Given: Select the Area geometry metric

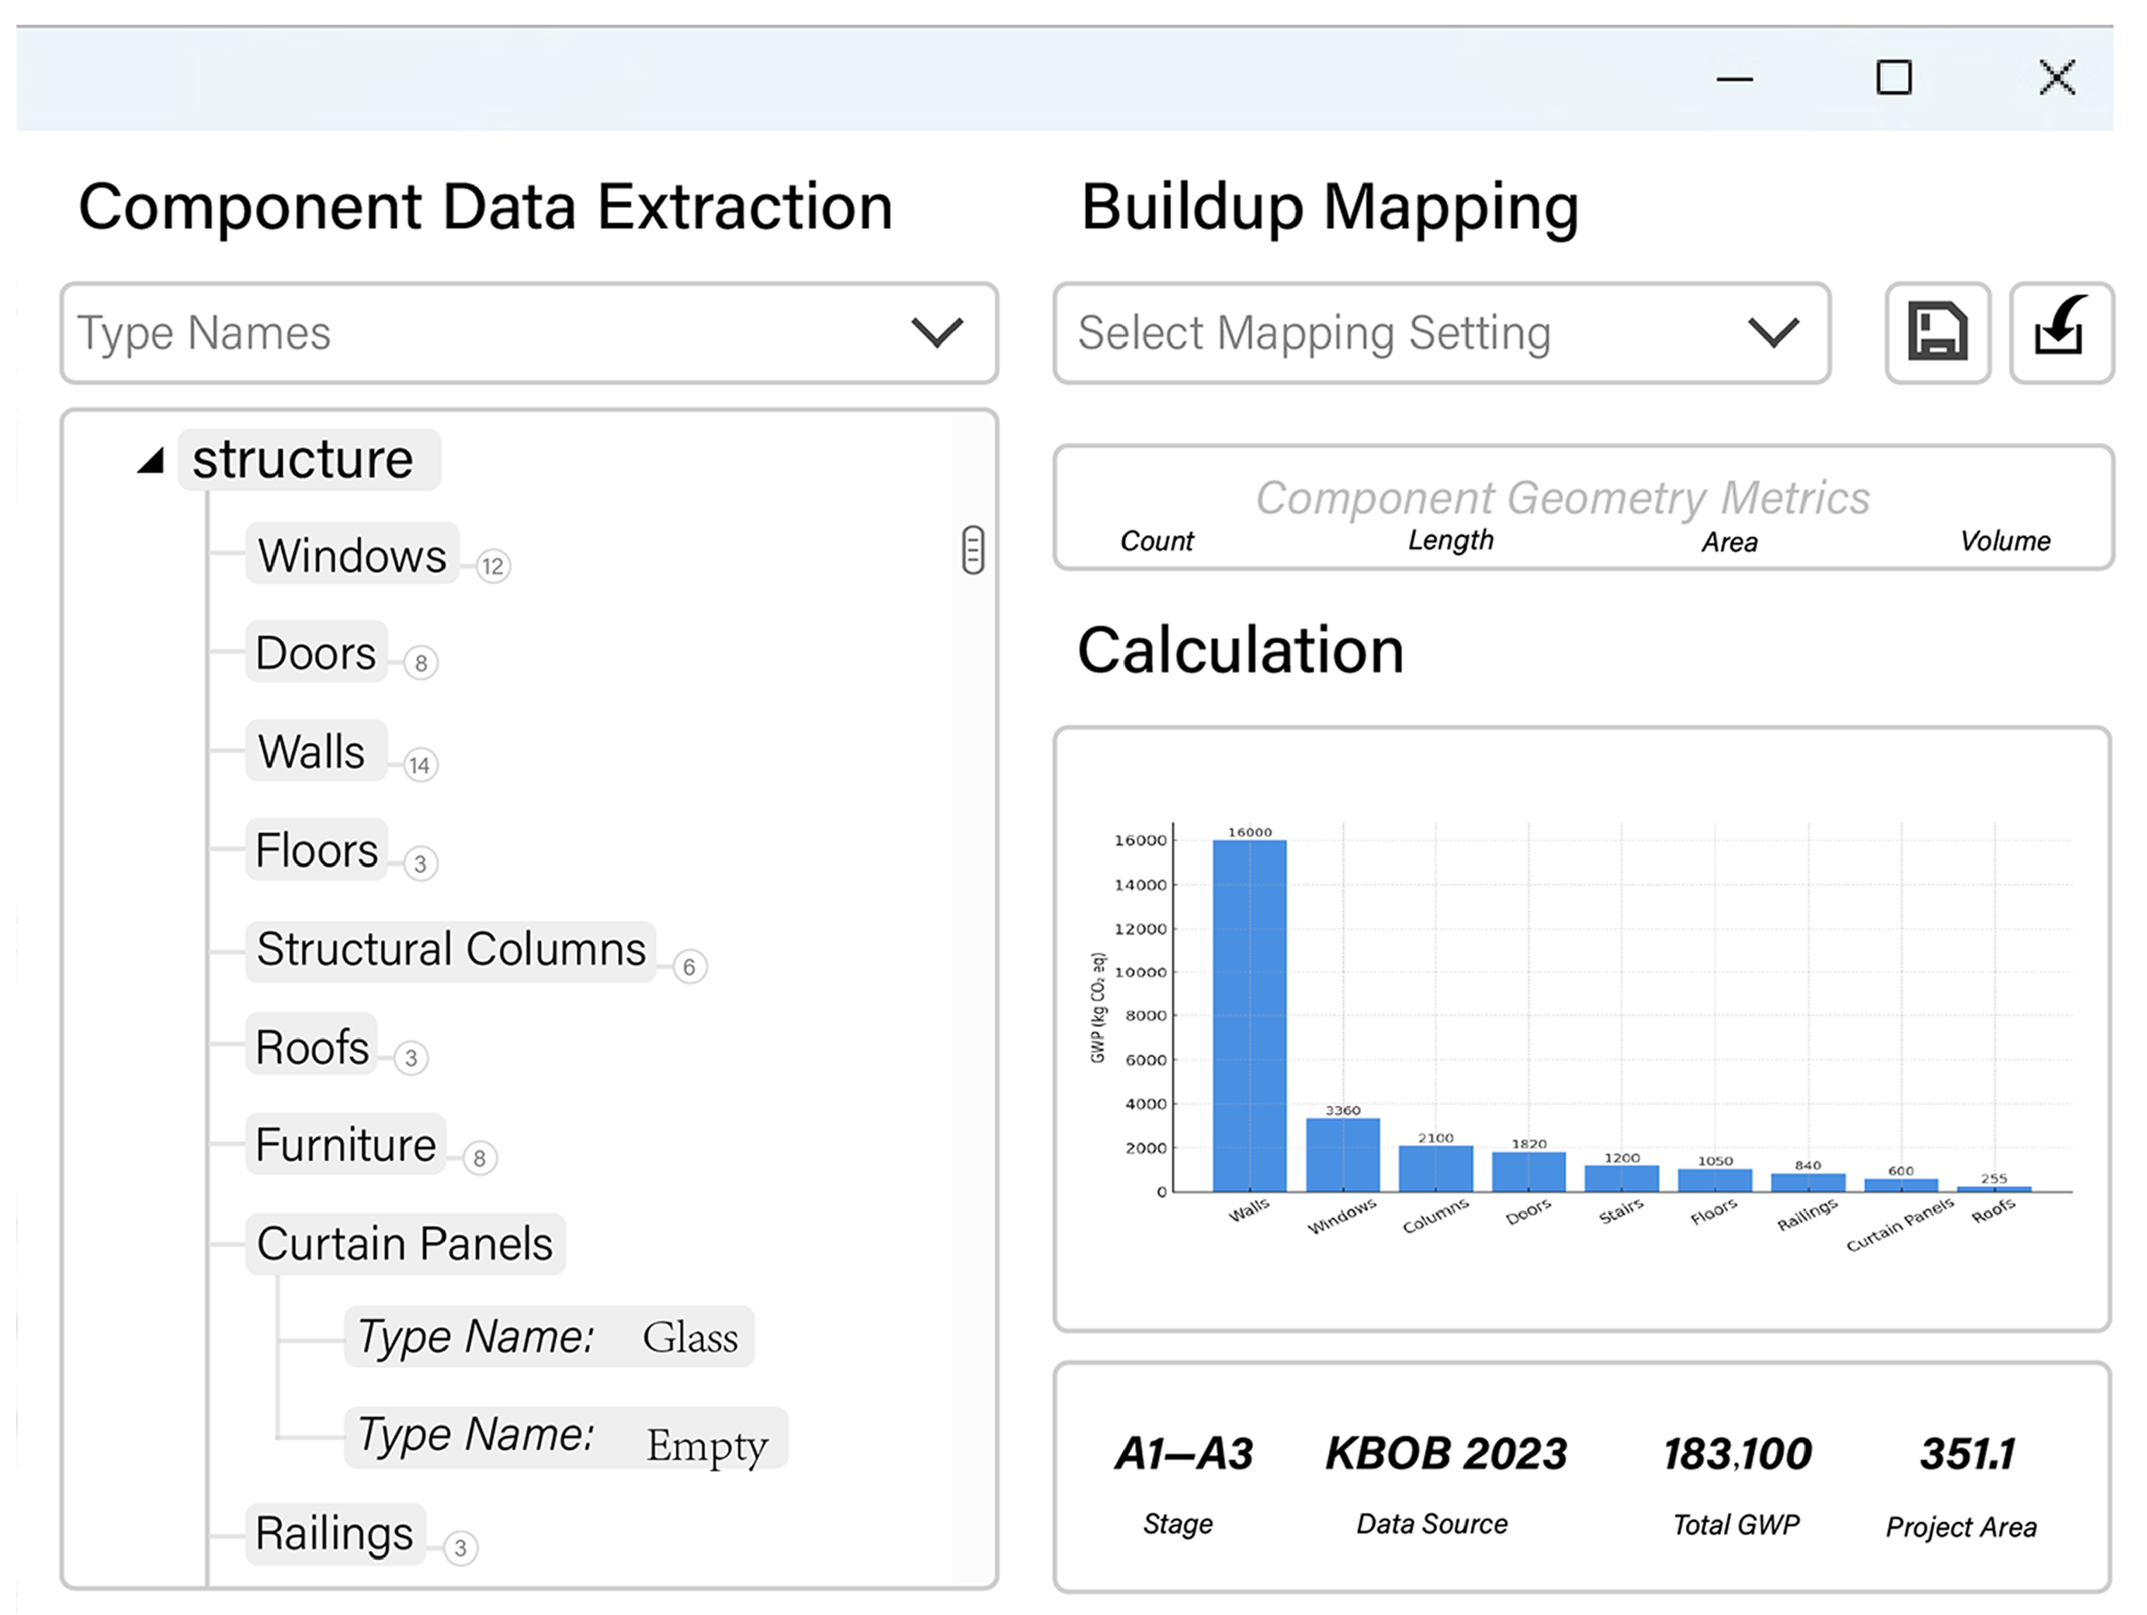Looking at the screenshot, I should coord(1729,542).
